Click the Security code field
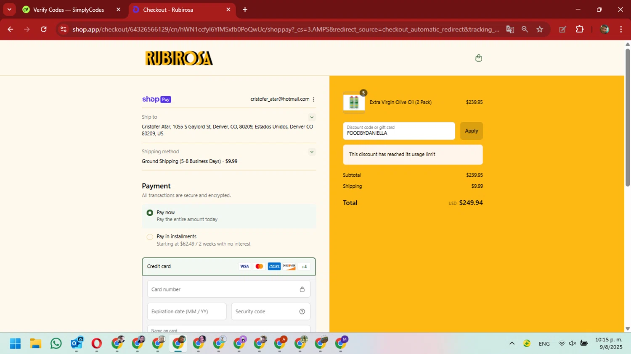 (x=271, y=312)
